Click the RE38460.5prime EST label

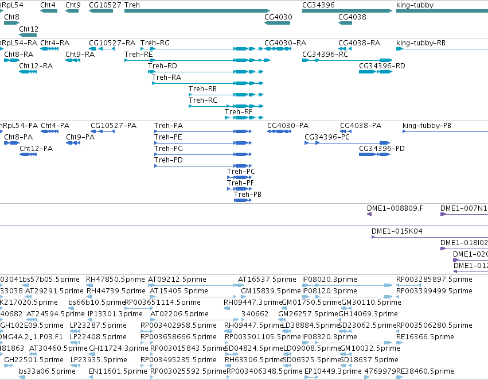tap(425, 371)
